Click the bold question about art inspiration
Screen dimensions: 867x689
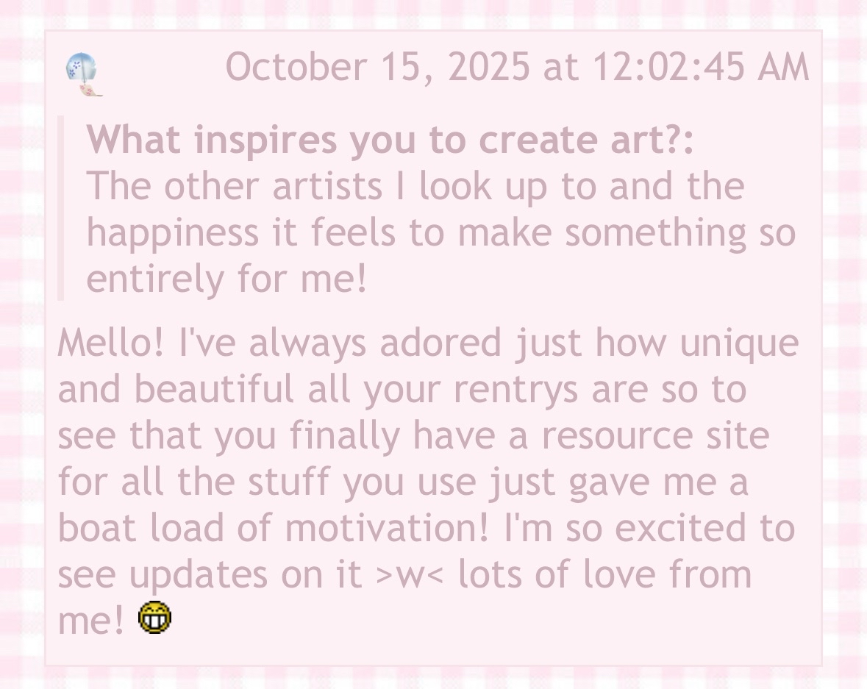(x=390, y=140)
